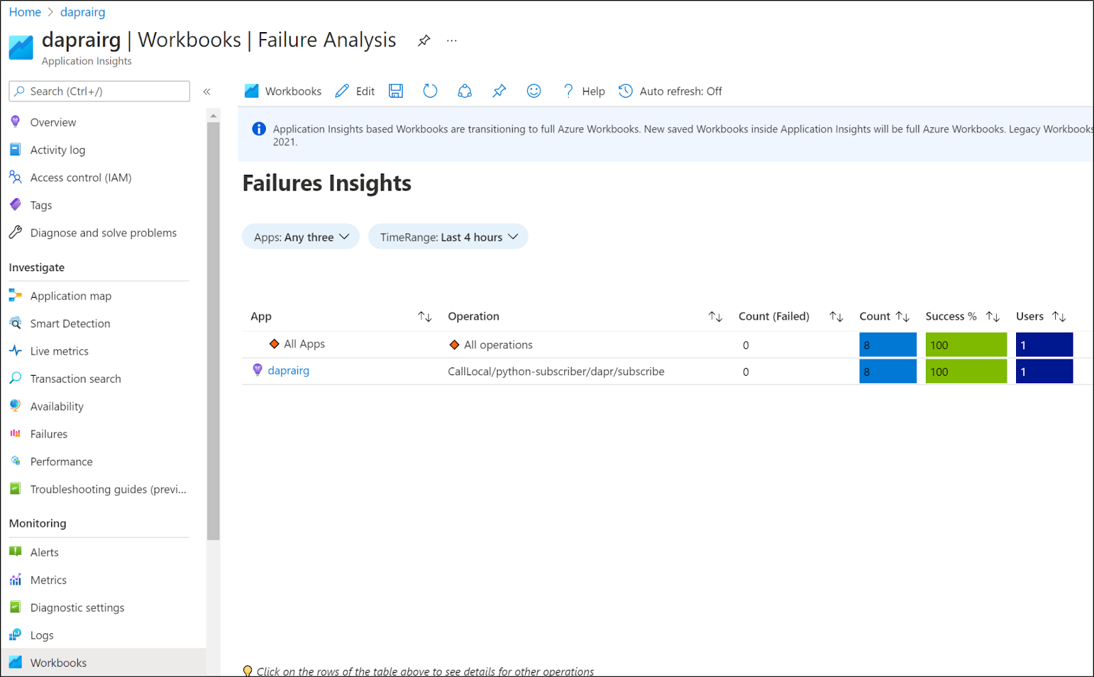
Task: Click the Application Insights icon beside the title
Action: point(21,47)
